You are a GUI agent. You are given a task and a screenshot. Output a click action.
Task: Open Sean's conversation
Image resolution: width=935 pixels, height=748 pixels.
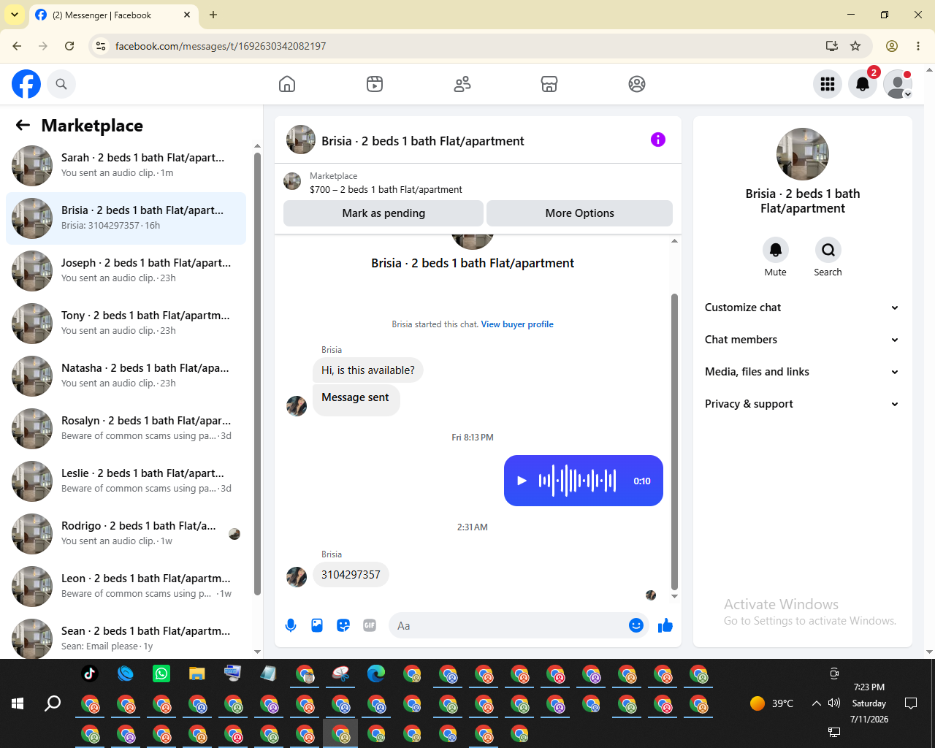[126, 638]
